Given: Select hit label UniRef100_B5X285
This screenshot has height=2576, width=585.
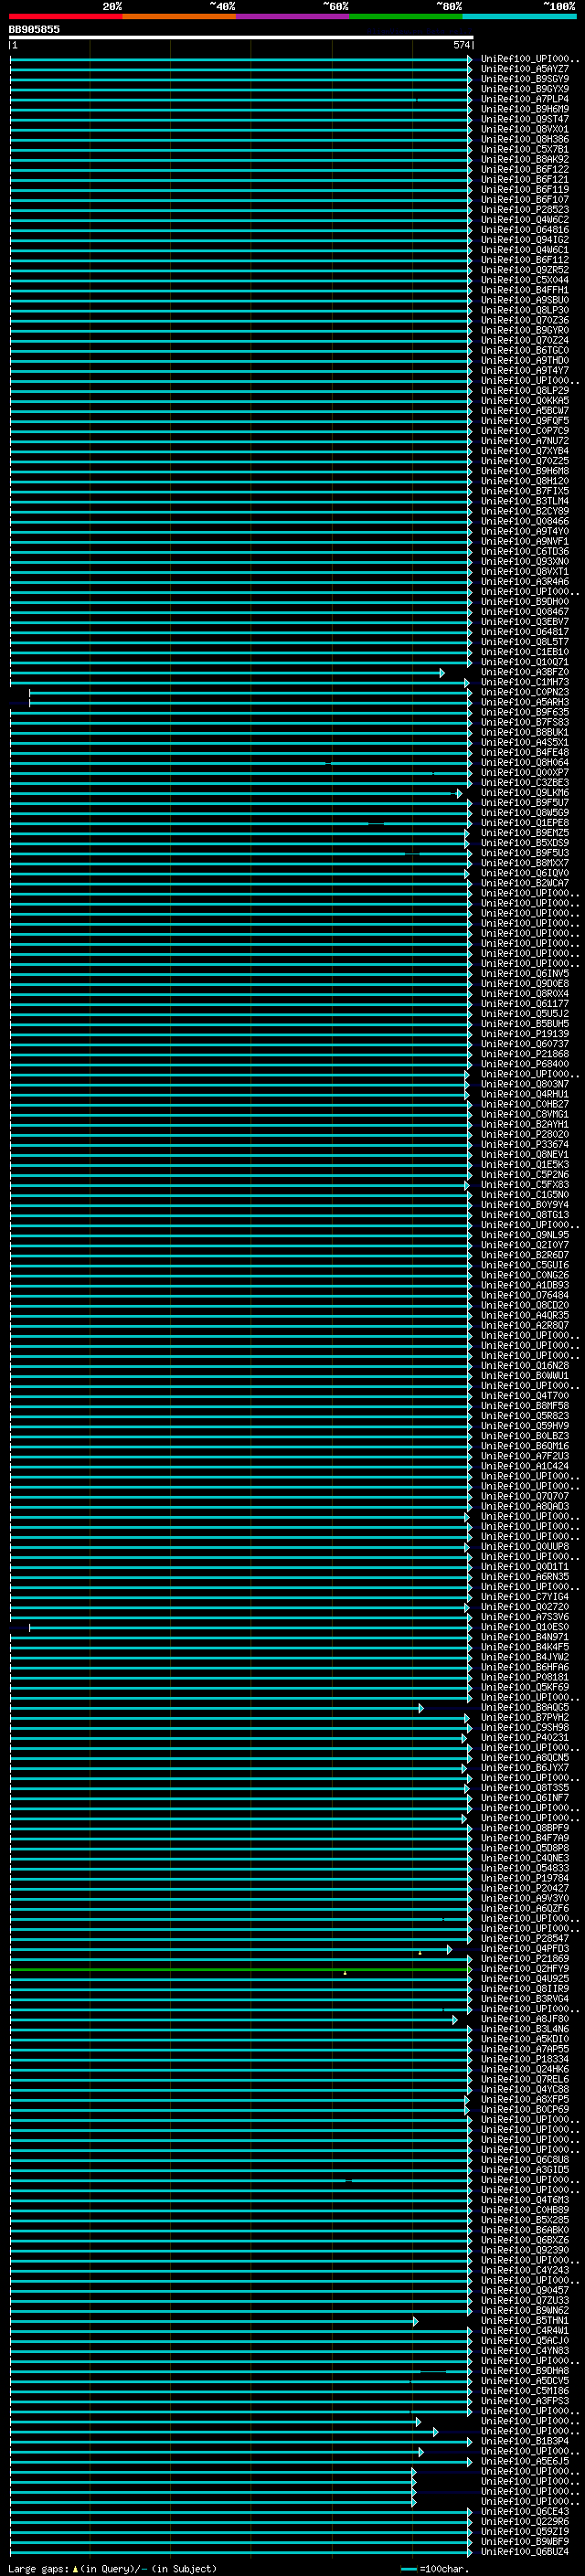Looking at the screenshot, I should [x=525, y=2219].
